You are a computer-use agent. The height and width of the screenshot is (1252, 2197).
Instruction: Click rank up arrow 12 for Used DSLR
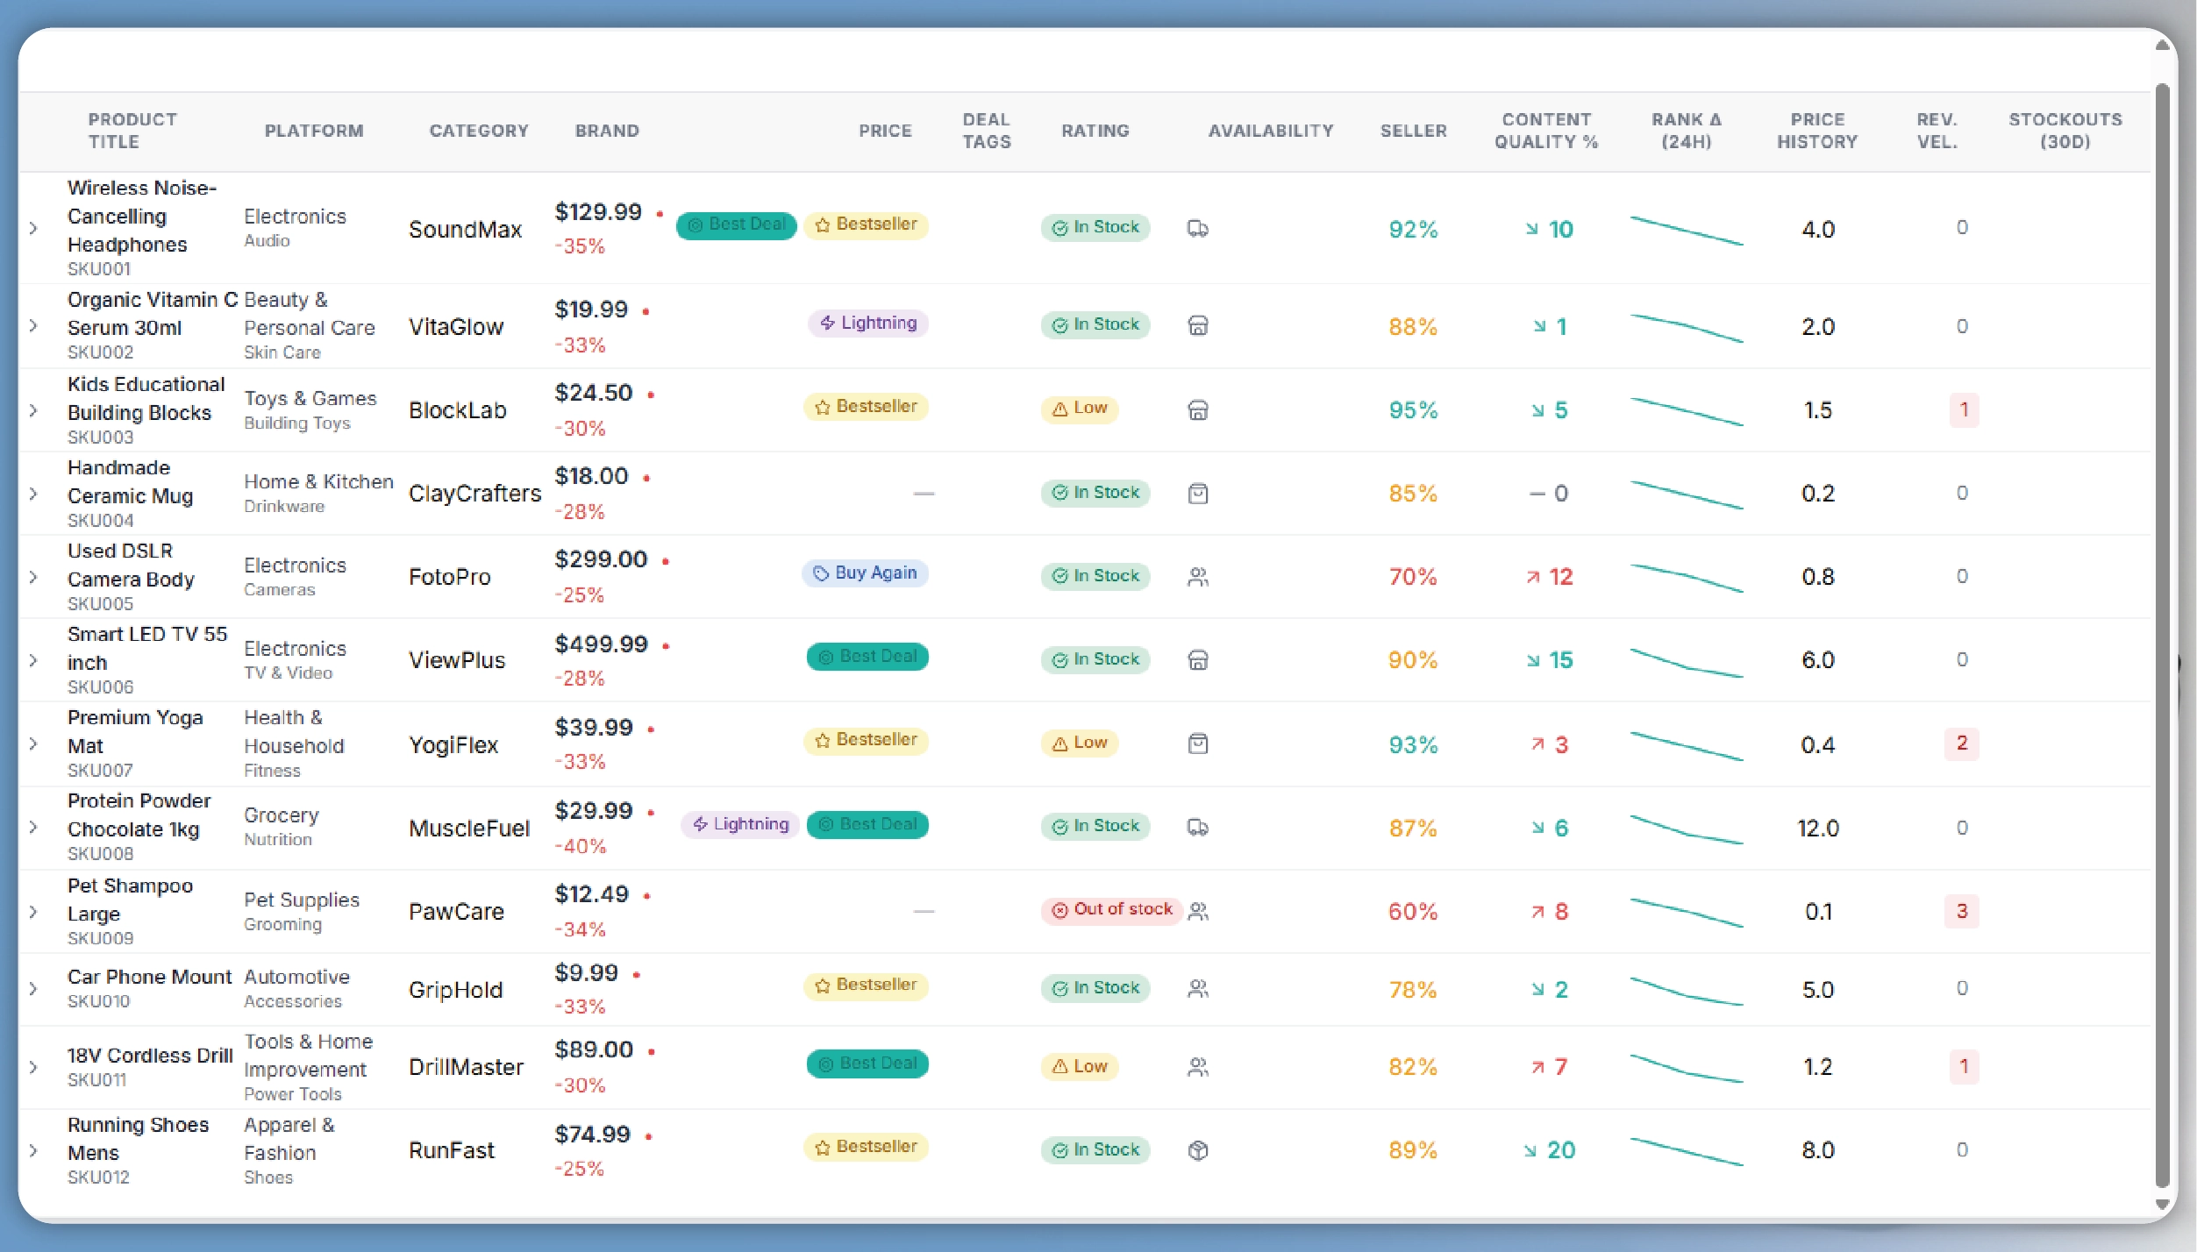click(1549, 577)
